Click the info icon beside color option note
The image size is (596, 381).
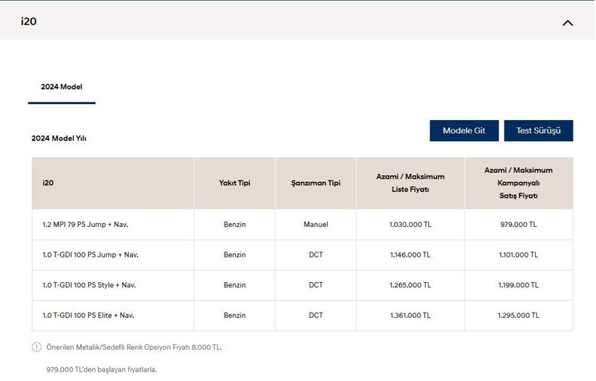(36, 348)
